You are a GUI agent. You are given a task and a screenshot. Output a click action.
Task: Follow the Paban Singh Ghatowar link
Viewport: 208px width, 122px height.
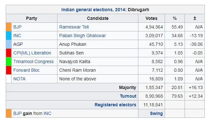point(82,36)
